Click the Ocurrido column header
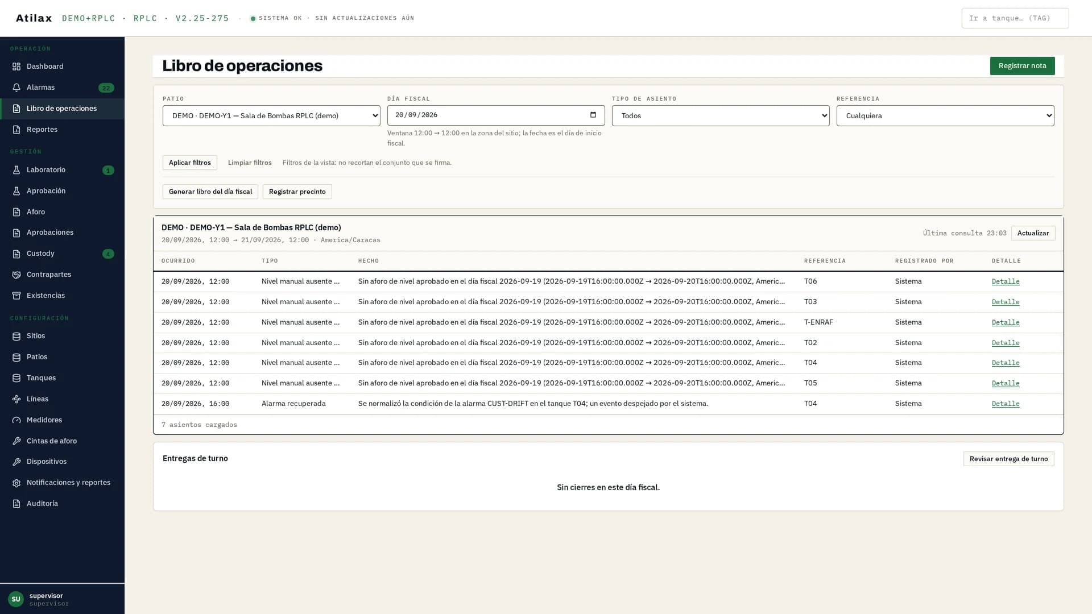Image resolution: width=1092 pixels, height=614 pixels. click(x=178, y=261)
